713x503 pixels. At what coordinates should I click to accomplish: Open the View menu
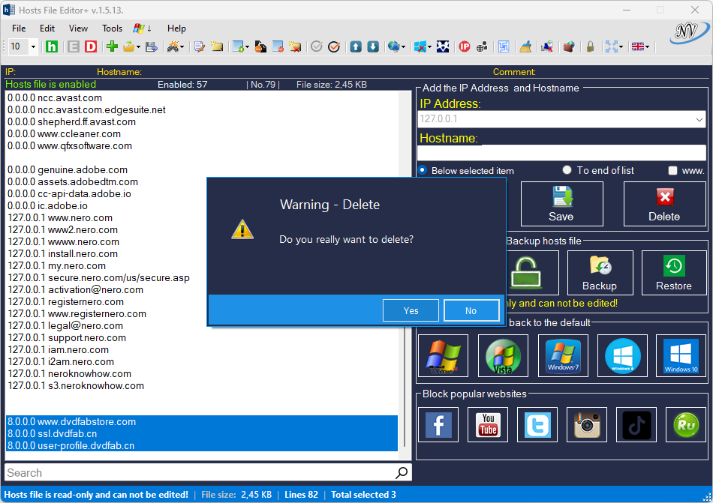pyautogui.click(x=78, y=28)
